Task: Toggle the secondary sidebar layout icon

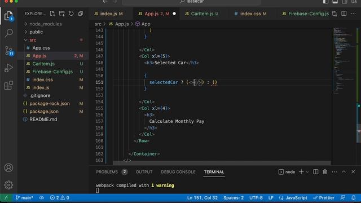Action: click(x=345, y=2)
